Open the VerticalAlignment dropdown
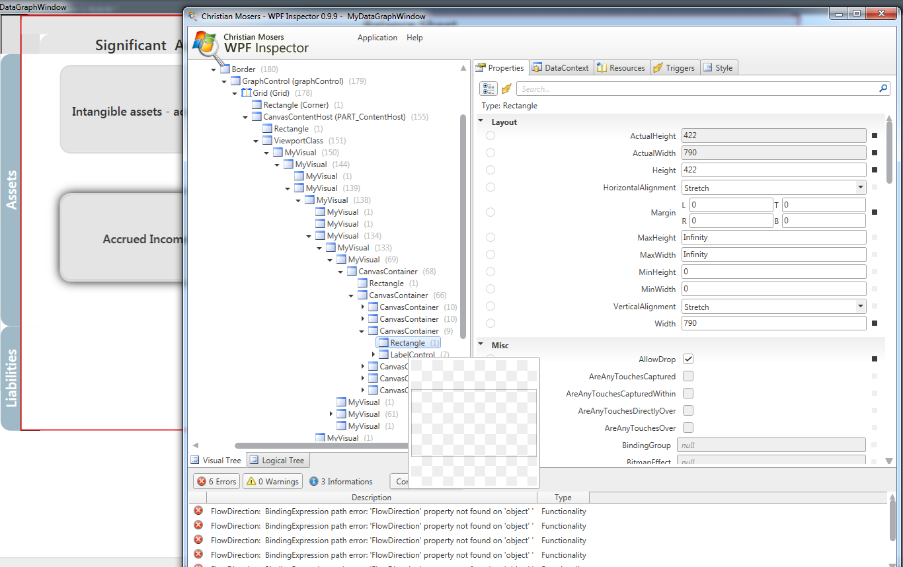 (860, 307)
